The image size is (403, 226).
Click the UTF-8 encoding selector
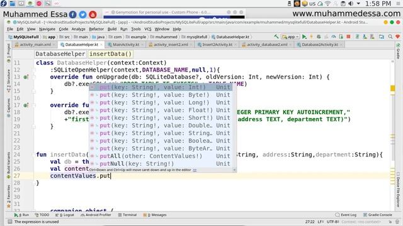click(332, 222)
